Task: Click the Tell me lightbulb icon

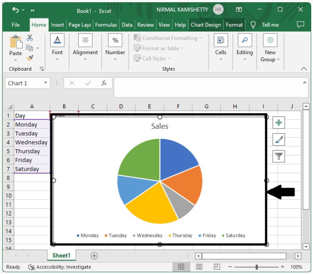Action: (253, 25)
